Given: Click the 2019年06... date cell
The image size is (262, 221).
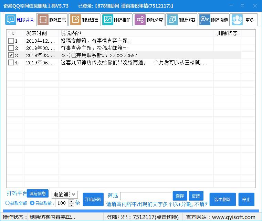Looking at the screenshot, I should click(x=41, y=63).
